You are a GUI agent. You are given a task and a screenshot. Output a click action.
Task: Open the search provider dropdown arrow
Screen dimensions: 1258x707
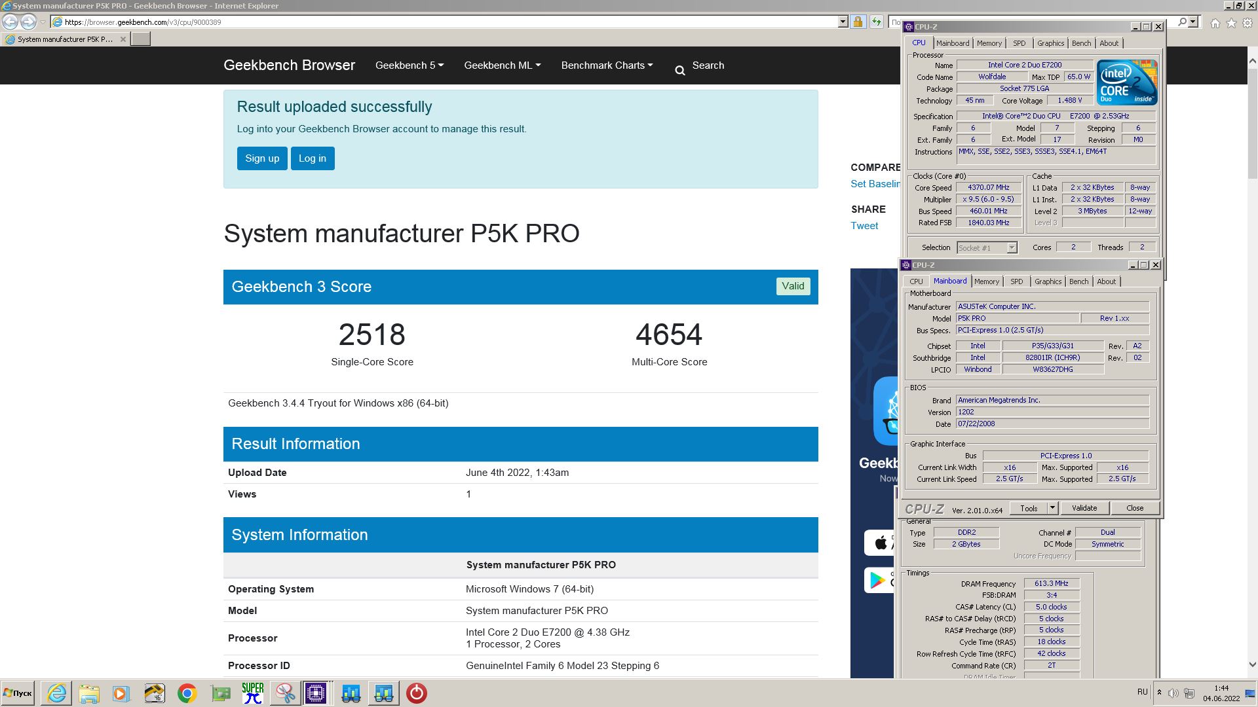tap(1193, 22)
